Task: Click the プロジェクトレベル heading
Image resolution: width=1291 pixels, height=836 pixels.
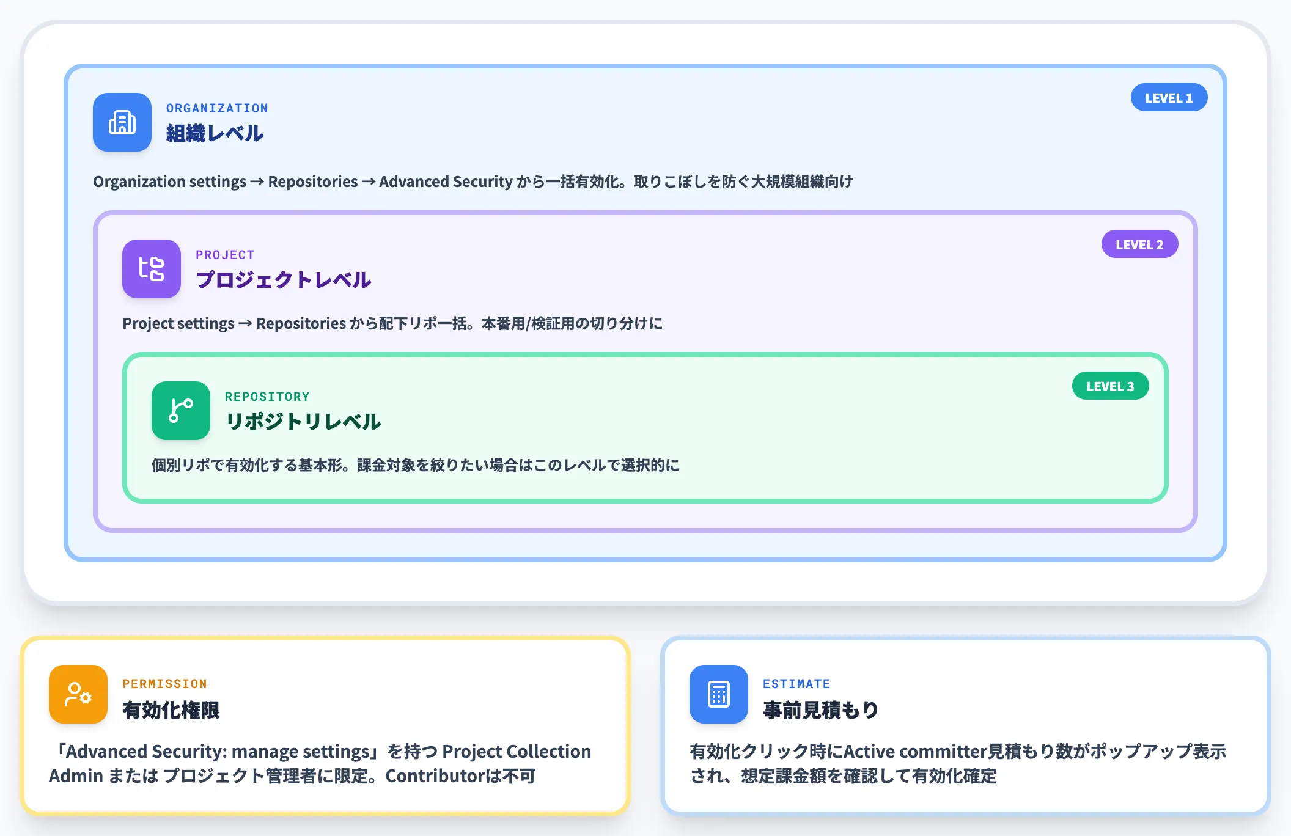Action: 284,280
